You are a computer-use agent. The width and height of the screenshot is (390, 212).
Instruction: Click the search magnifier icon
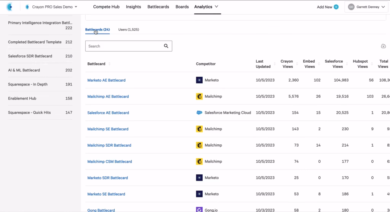(x=166, y=46)
